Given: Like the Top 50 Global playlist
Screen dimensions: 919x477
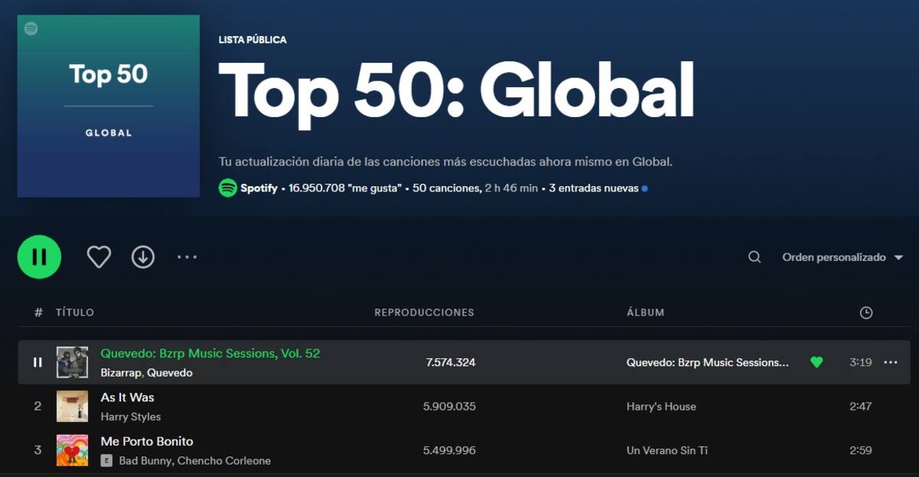Looking at the screenshot, I should click(x=99, y=257).
